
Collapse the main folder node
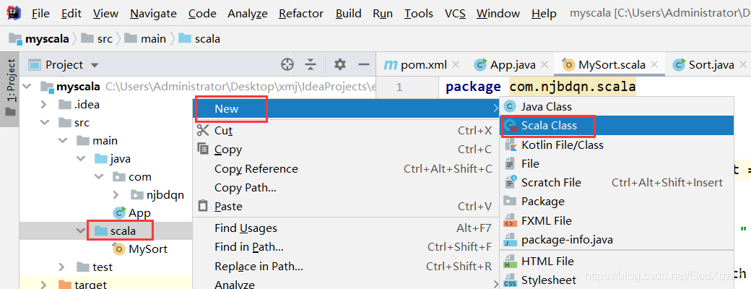[63, 141]
